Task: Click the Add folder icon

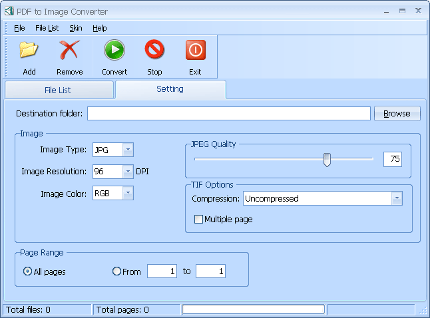Action: pos(29,50)
